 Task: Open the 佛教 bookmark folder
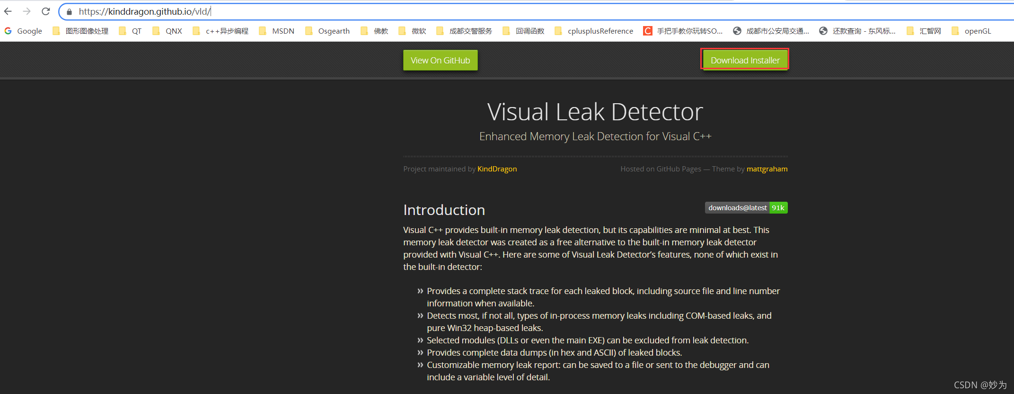tap(374, 31)
